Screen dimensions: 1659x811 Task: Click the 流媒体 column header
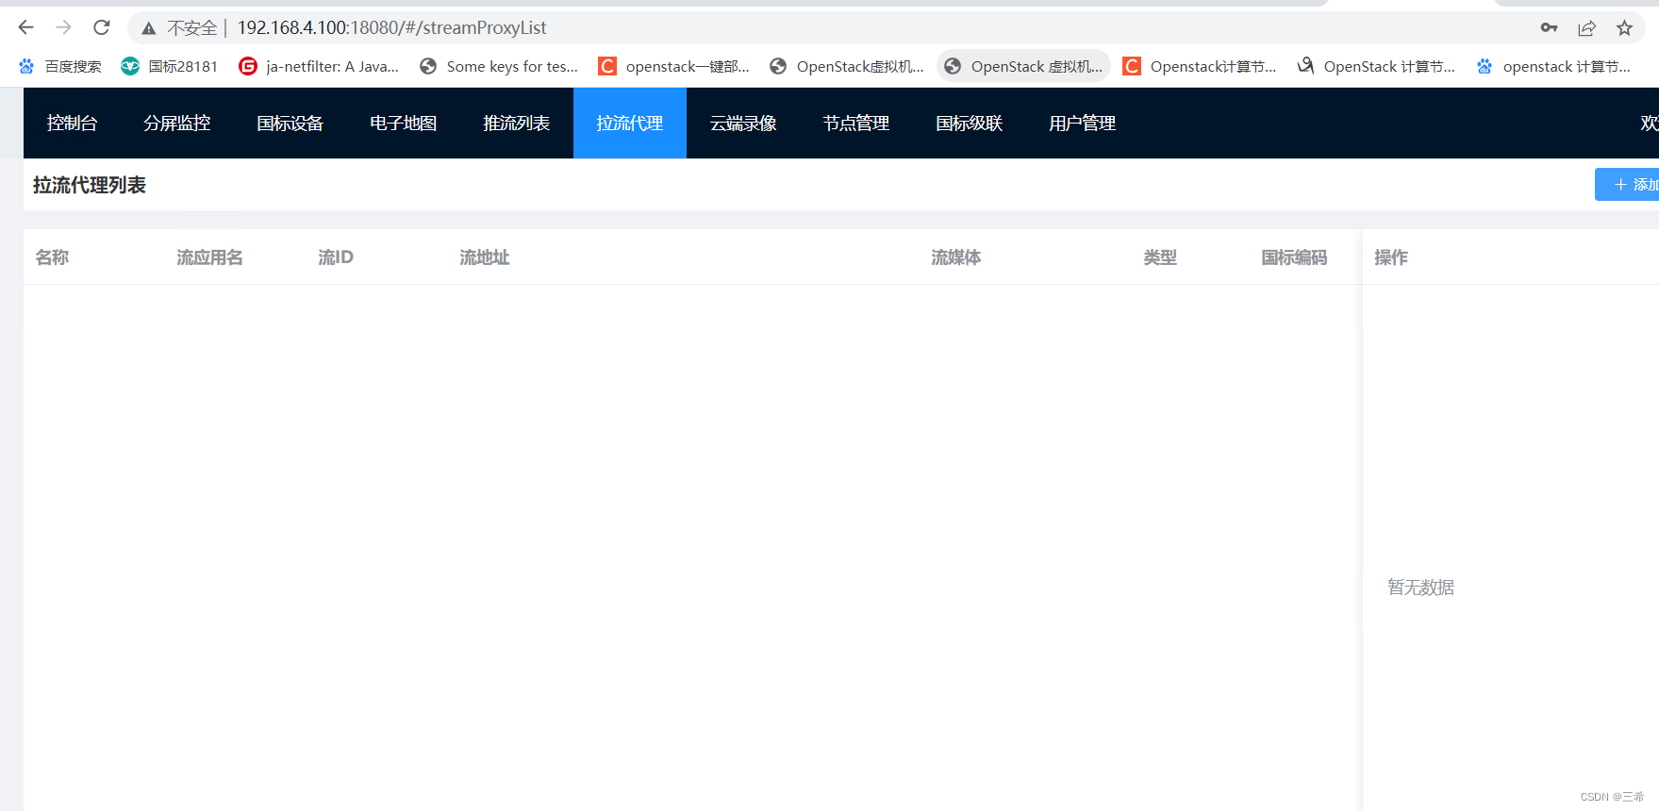coord(956,257)
